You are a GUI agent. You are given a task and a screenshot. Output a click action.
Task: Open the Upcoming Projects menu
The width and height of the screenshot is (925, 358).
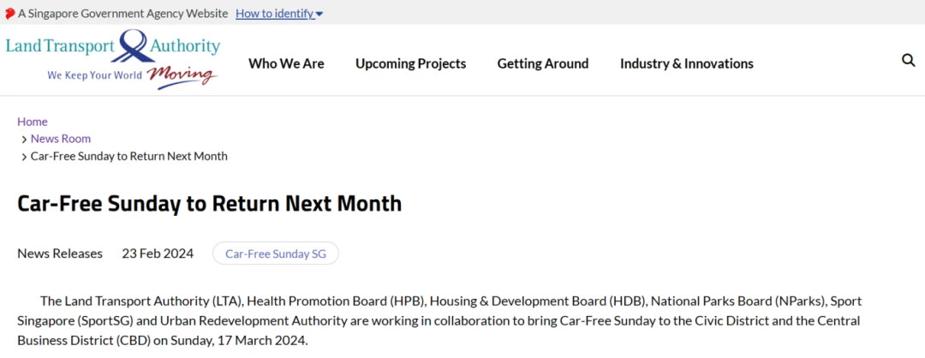coord(410,63)
